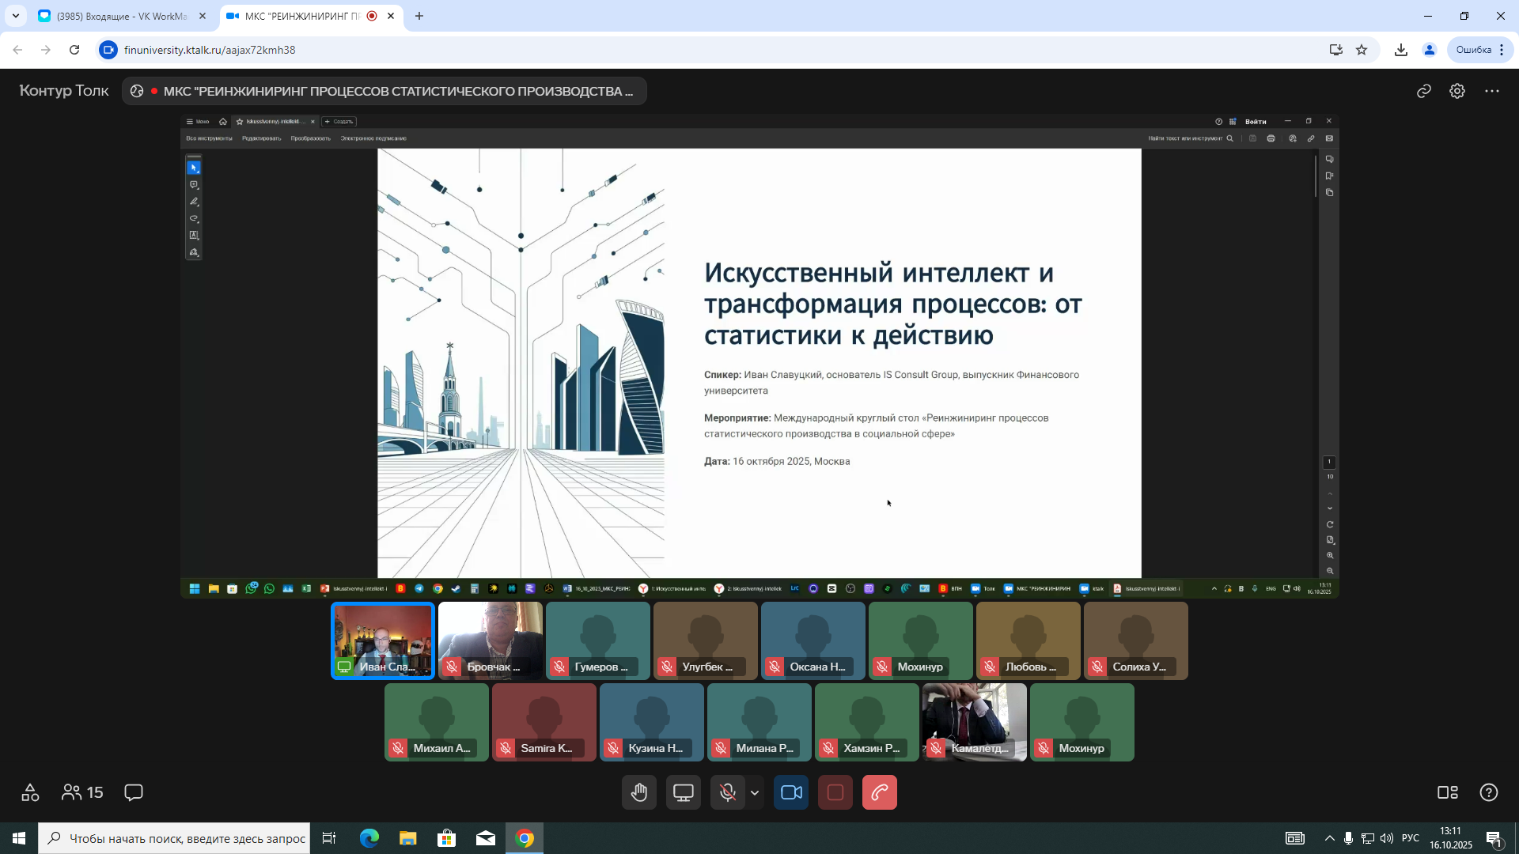Image resolution: width=1519 pixels, height=854 pixels.
Task: Click the share screen monitor button
Action: [x=683, y=792]
